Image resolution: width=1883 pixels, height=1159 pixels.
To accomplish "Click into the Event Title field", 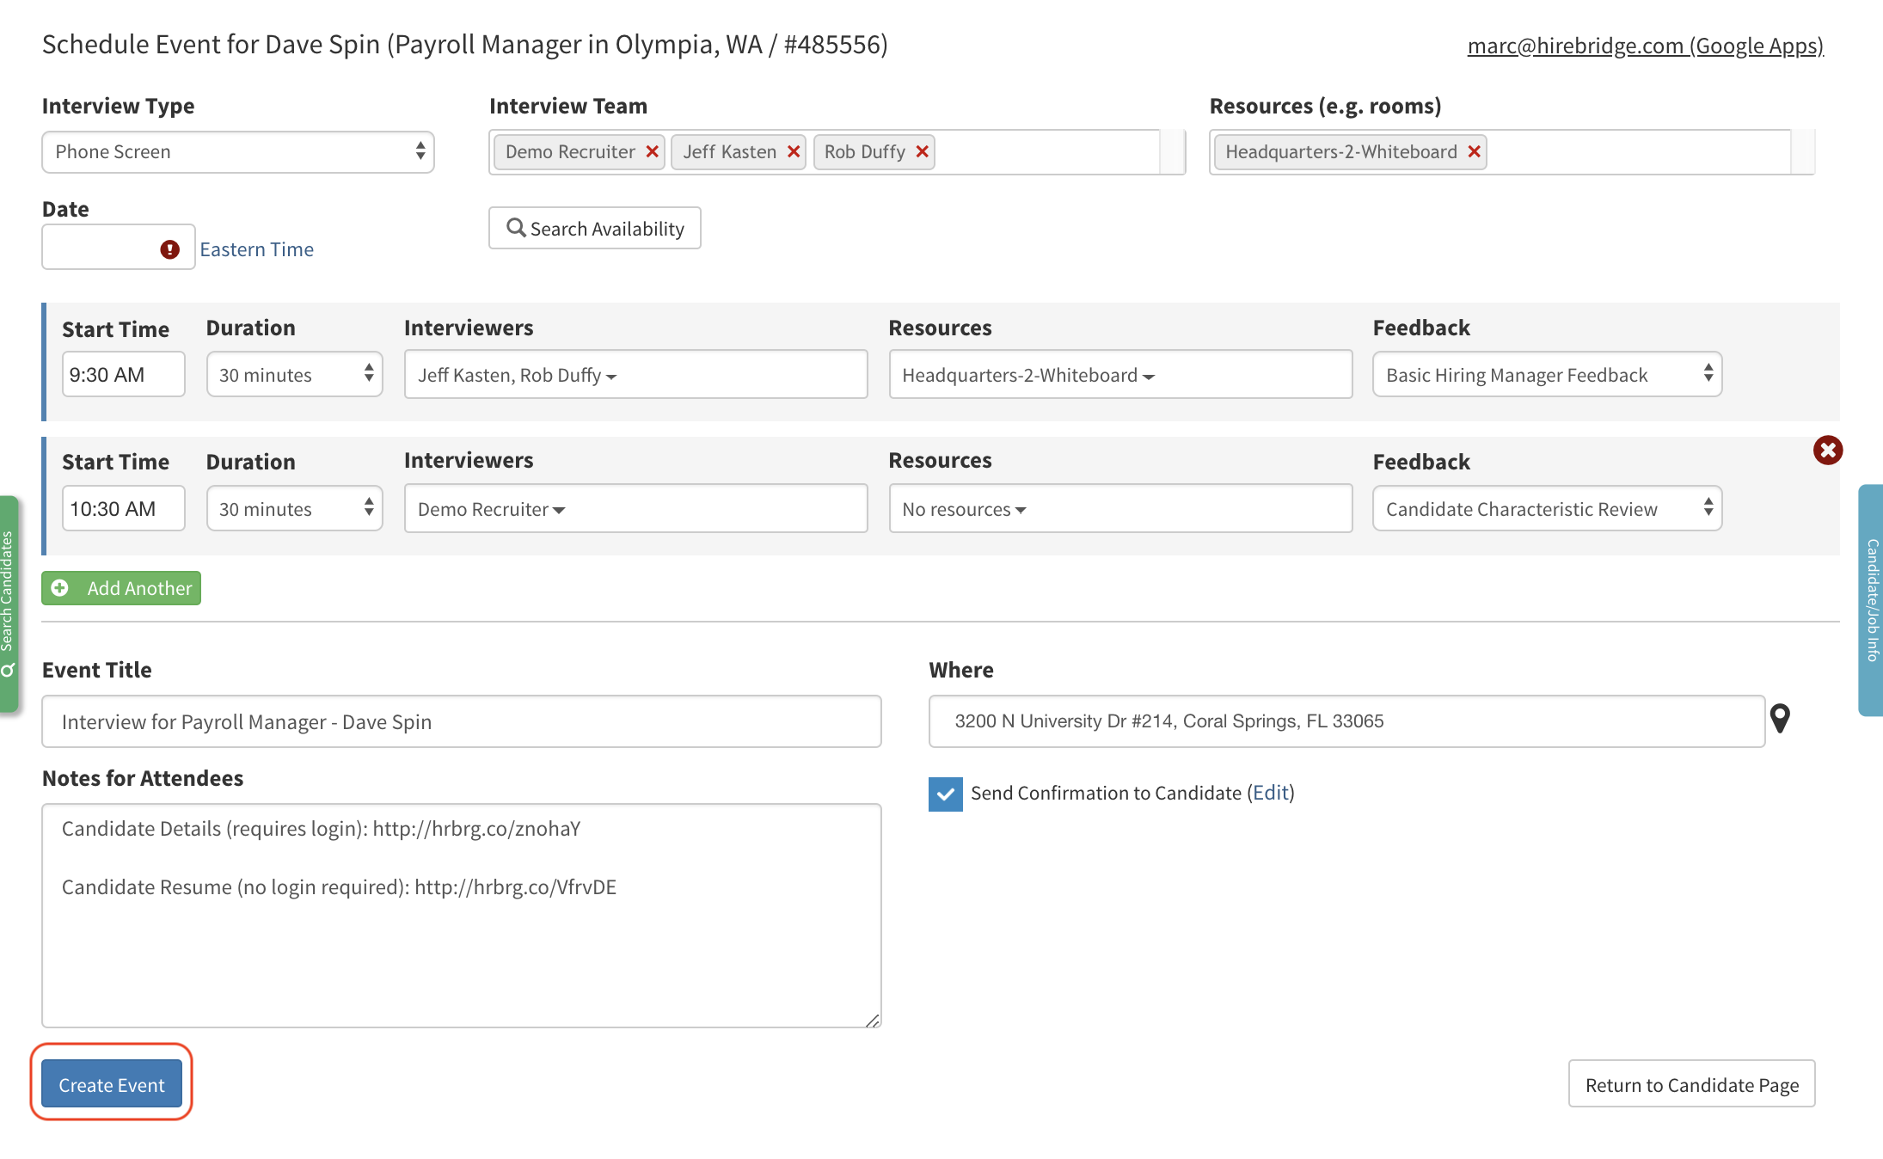I will 461,721.
